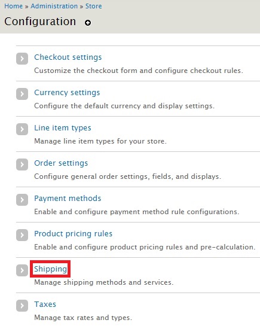Open the Taxes link
The height and width of the screenshot is (329, 260).
coord(45,304)
